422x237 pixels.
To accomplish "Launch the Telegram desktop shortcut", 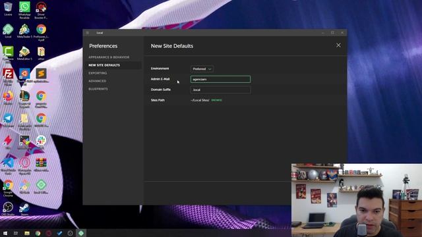I will pyautogui.click(x=8, y=120).
